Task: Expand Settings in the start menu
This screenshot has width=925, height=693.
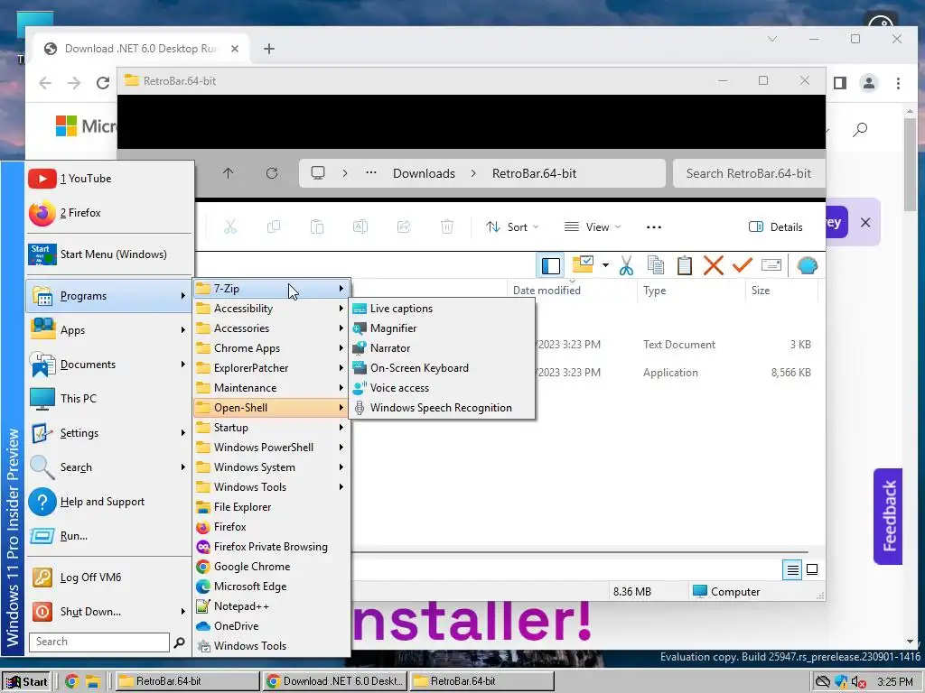Action: pyautogui.click(x=109, y=433)
